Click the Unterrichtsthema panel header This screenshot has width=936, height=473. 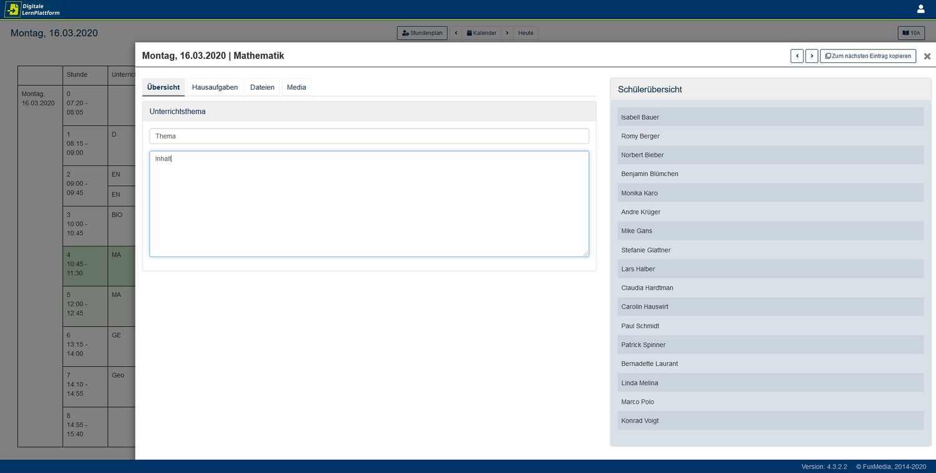point(369,112)
